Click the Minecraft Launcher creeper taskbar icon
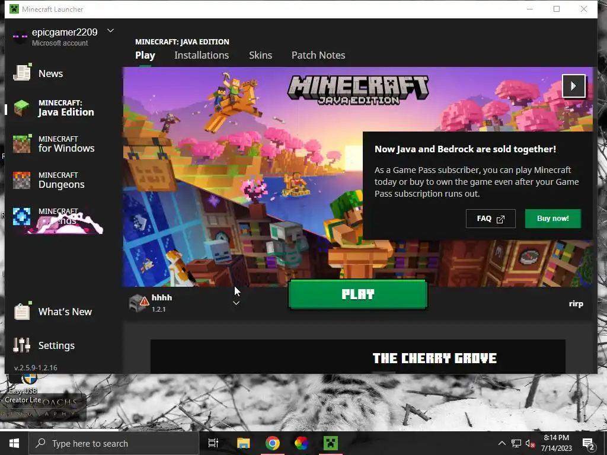607x455 pixels. (331, 443)
